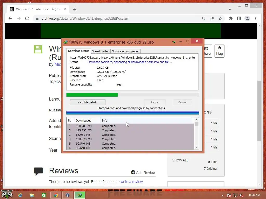Go forward in Chrome browser

(x=19, y=18)
